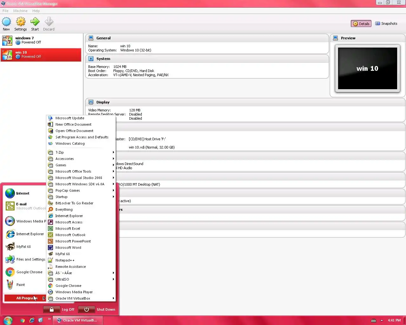The width and height of the screenshot is (406, 325).
Task: Click the win 10 preview thumbnail
Action: [368, 68]
